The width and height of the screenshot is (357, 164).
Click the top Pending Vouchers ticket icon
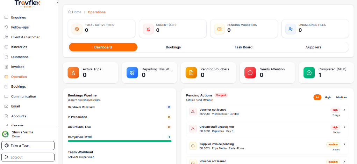[x=220, y=29]
